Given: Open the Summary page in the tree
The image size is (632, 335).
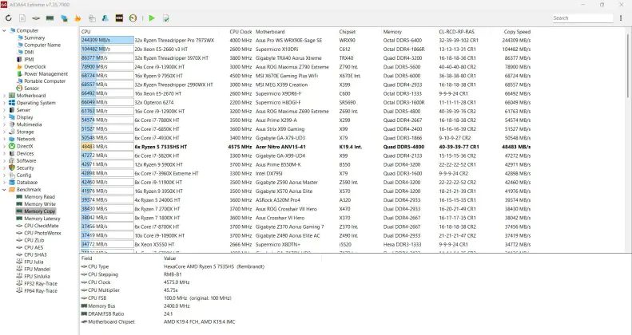Looking at the screenshot, I should [34, 37].
